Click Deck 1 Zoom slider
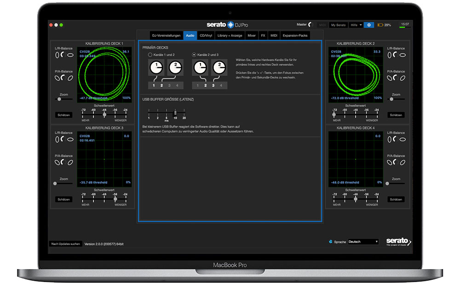The width and height of the screenshot is (460, 288). coord(63,99)
